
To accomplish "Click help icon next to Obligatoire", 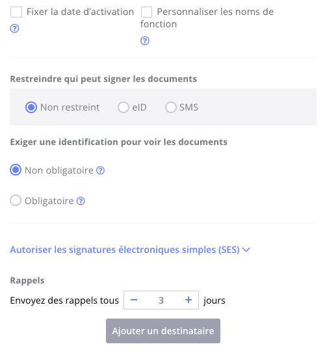I will coord(81,201).
